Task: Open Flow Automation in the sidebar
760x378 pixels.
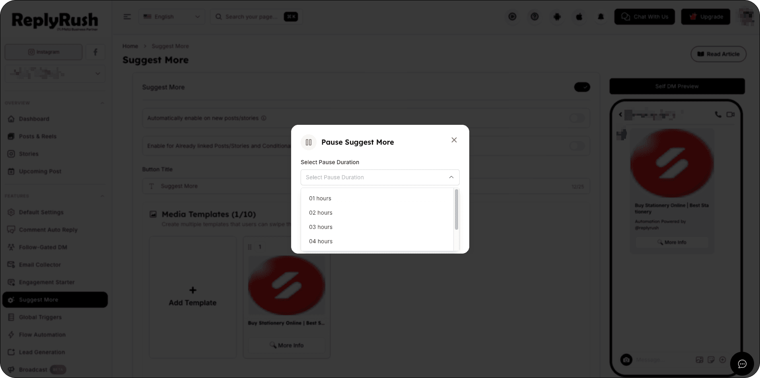Action: pos(55,335)
